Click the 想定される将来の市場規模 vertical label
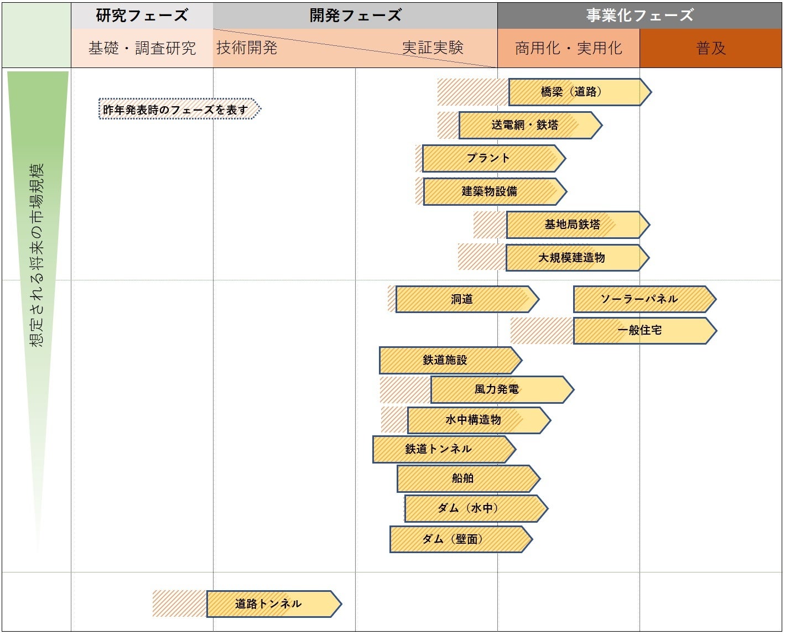 tap(37, 255)
